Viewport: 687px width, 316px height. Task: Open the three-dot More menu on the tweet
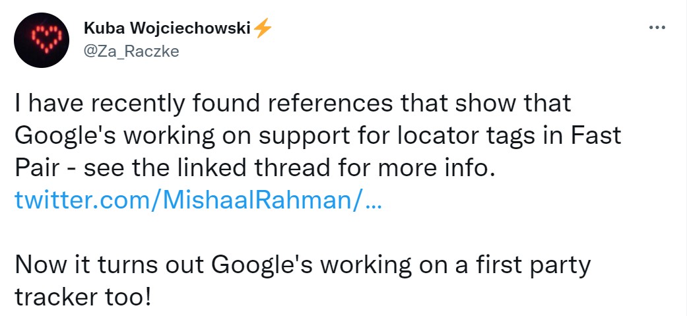[x=657, y=28]
